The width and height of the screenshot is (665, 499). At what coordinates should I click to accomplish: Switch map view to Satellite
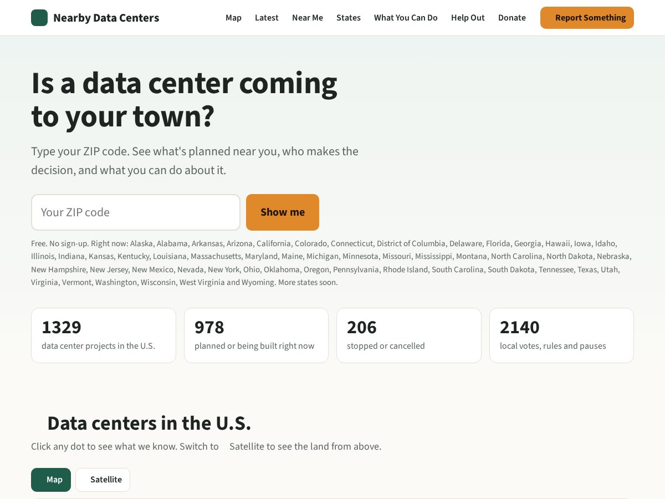pos(103,480)
